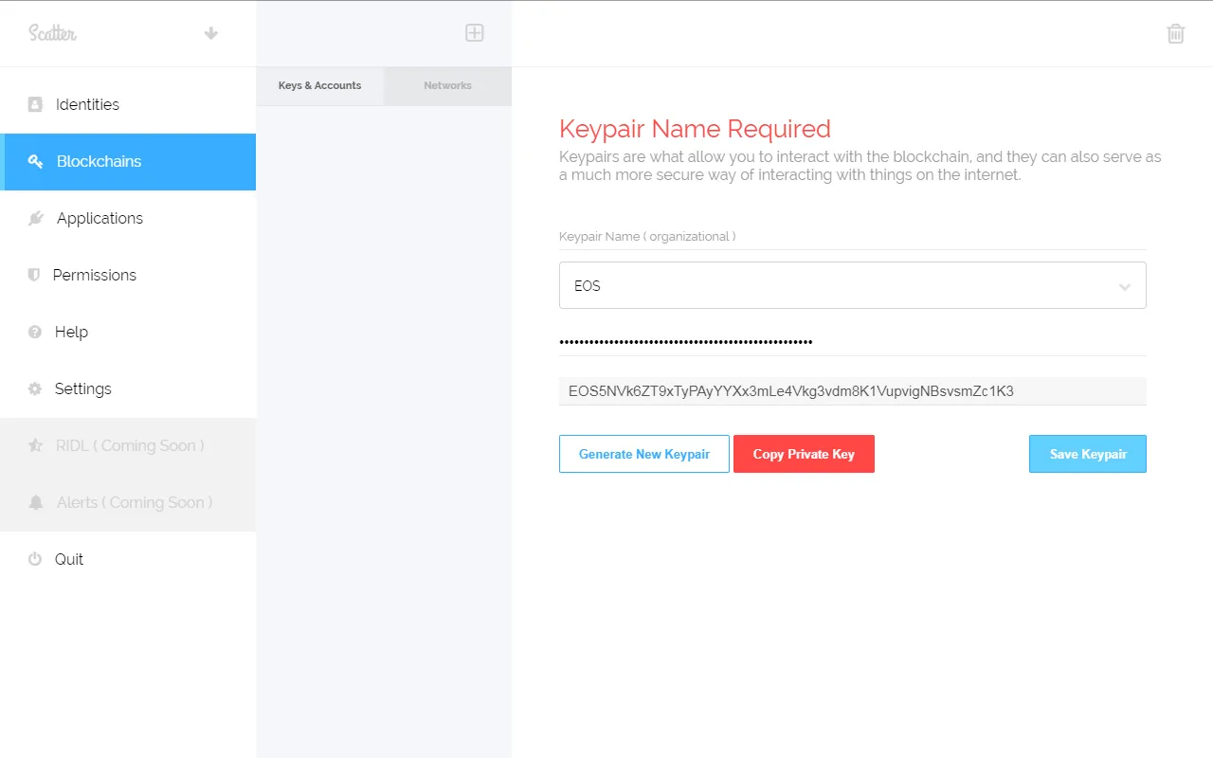Select the Quit label in the sidebar
The width and height of the screenshot is (1213, 758).
[x=69, y=559]
